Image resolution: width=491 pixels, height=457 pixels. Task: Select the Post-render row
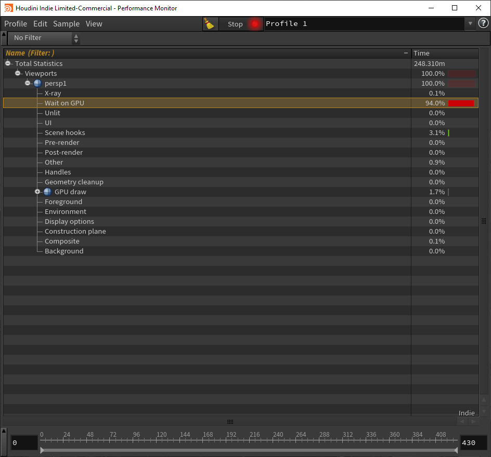(241, 152)
